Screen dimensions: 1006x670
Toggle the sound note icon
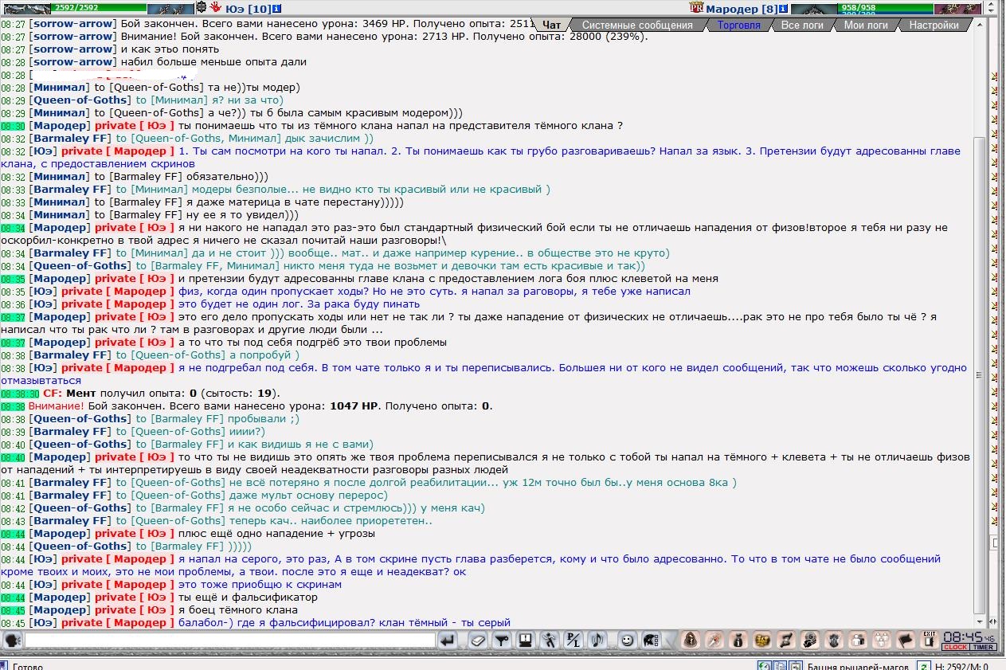pyautogui.click(x=597, y=641)
